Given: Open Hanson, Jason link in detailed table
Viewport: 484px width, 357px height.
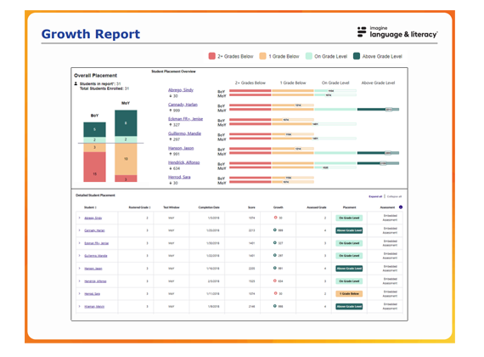Looking at the screenshot, I should pyautogui.click(x=93, y=269).
